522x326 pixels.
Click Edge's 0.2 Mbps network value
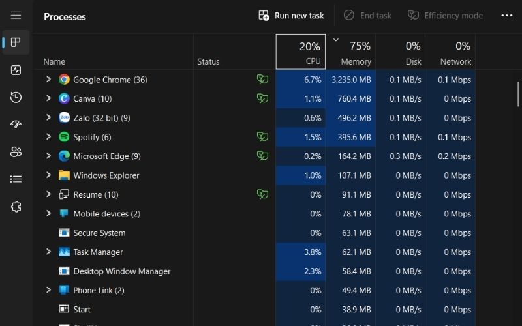click(454, 156)
